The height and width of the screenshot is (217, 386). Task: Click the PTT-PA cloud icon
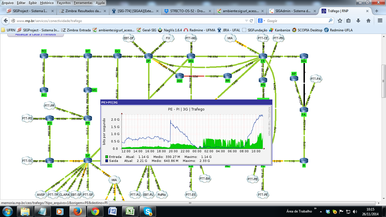tap(316, 79)
